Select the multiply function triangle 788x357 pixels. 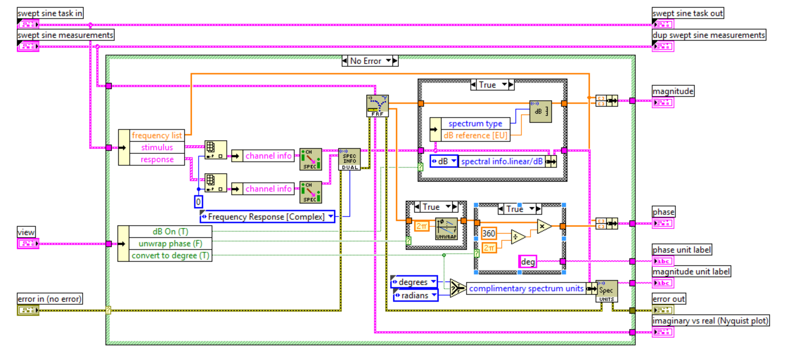[x=544, y=226]
